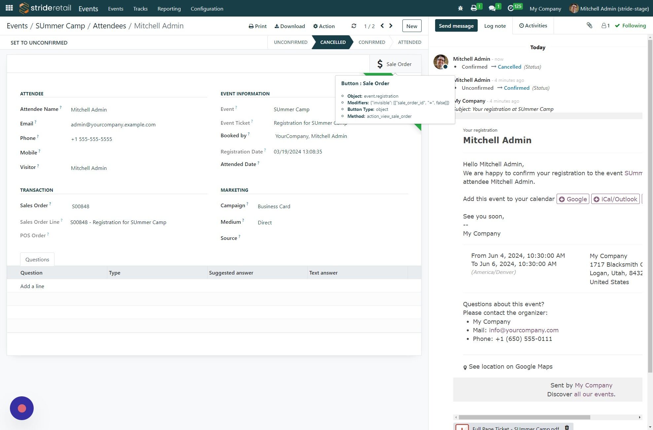The width and height of the screenshot is (653, 430).
Task: Delete the Full Page Ticket attachment
Action: [567, 427]
